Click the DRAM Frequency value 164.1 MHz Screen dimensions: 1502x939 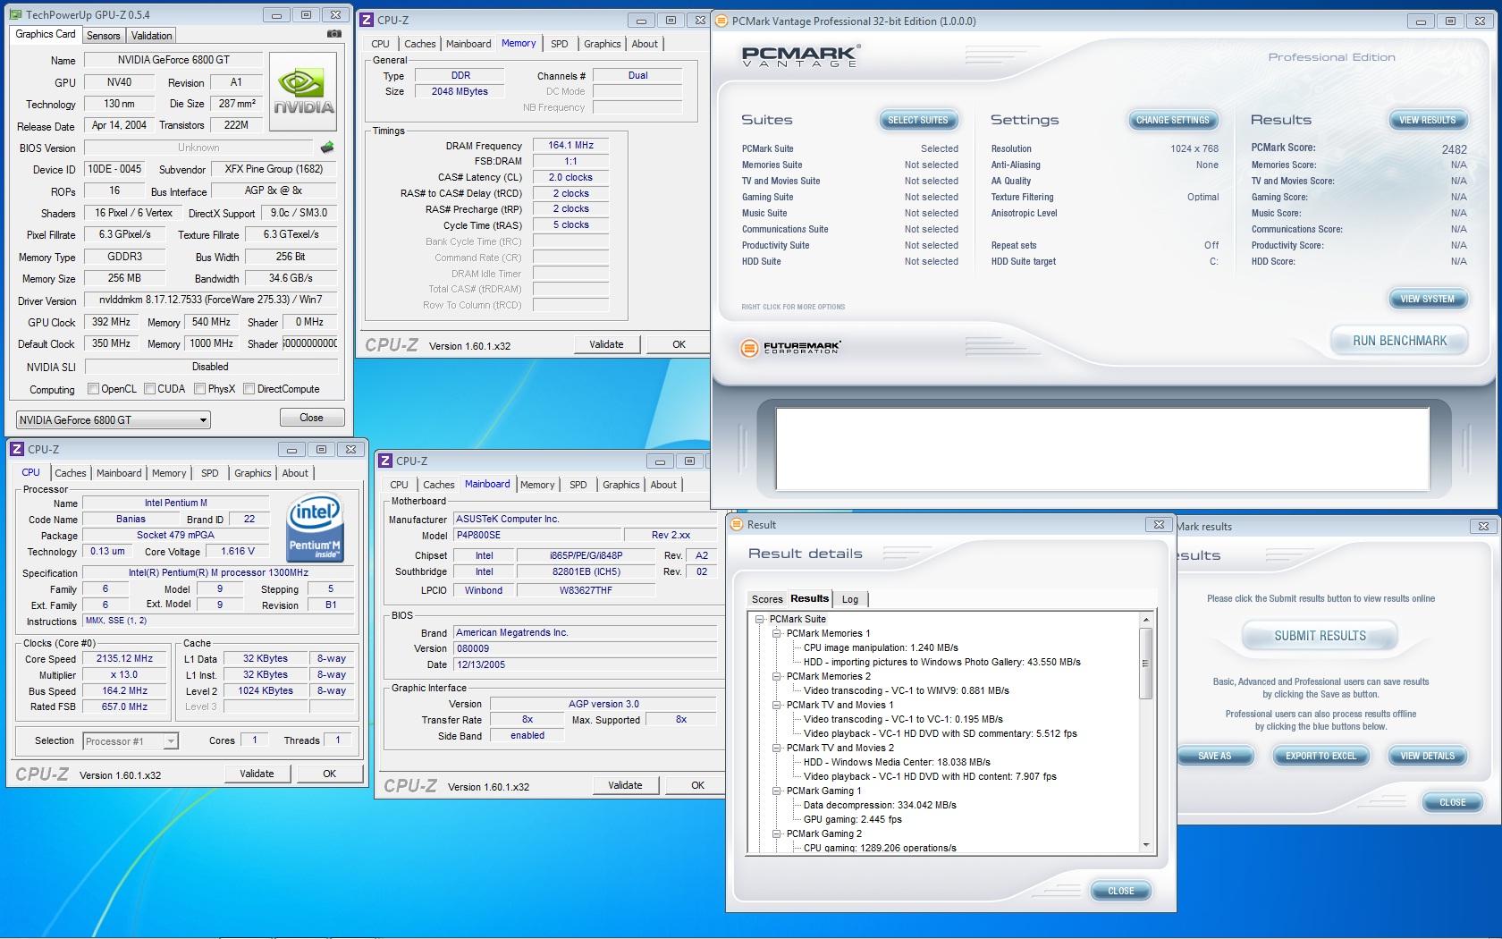tap(570, 145)
